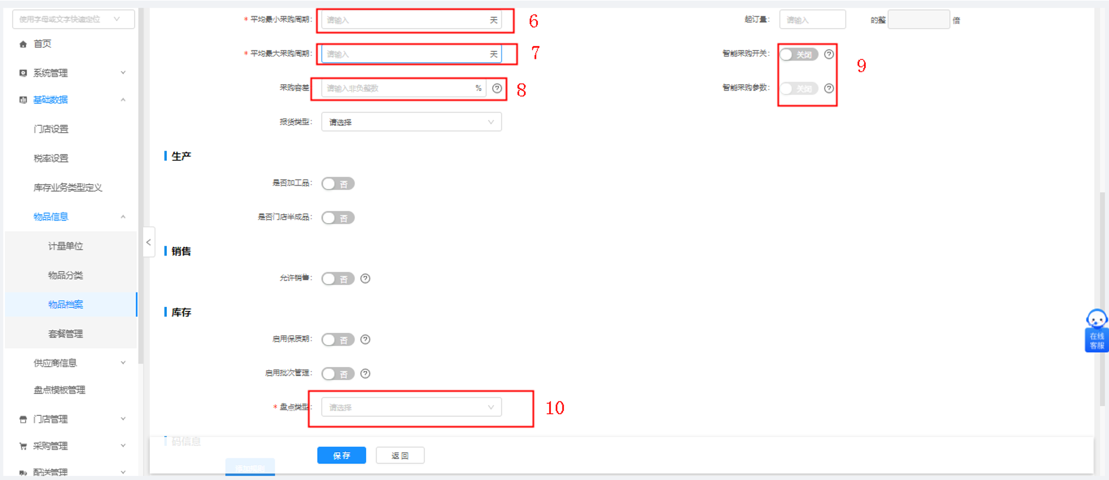Click the online customer service icon
The width and height of the screenshot is (1109, 480).
pyautogui.click(x=1096, y=330)
